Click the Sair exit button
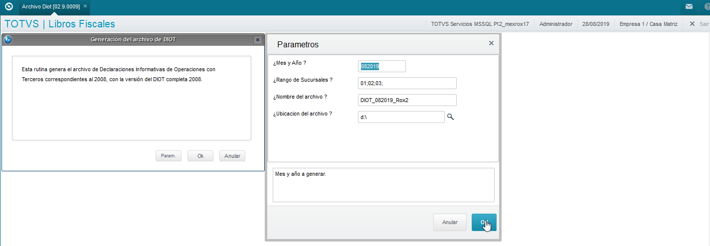The height and width of the screenshot is (246, 710). click(x=699, y=23)
